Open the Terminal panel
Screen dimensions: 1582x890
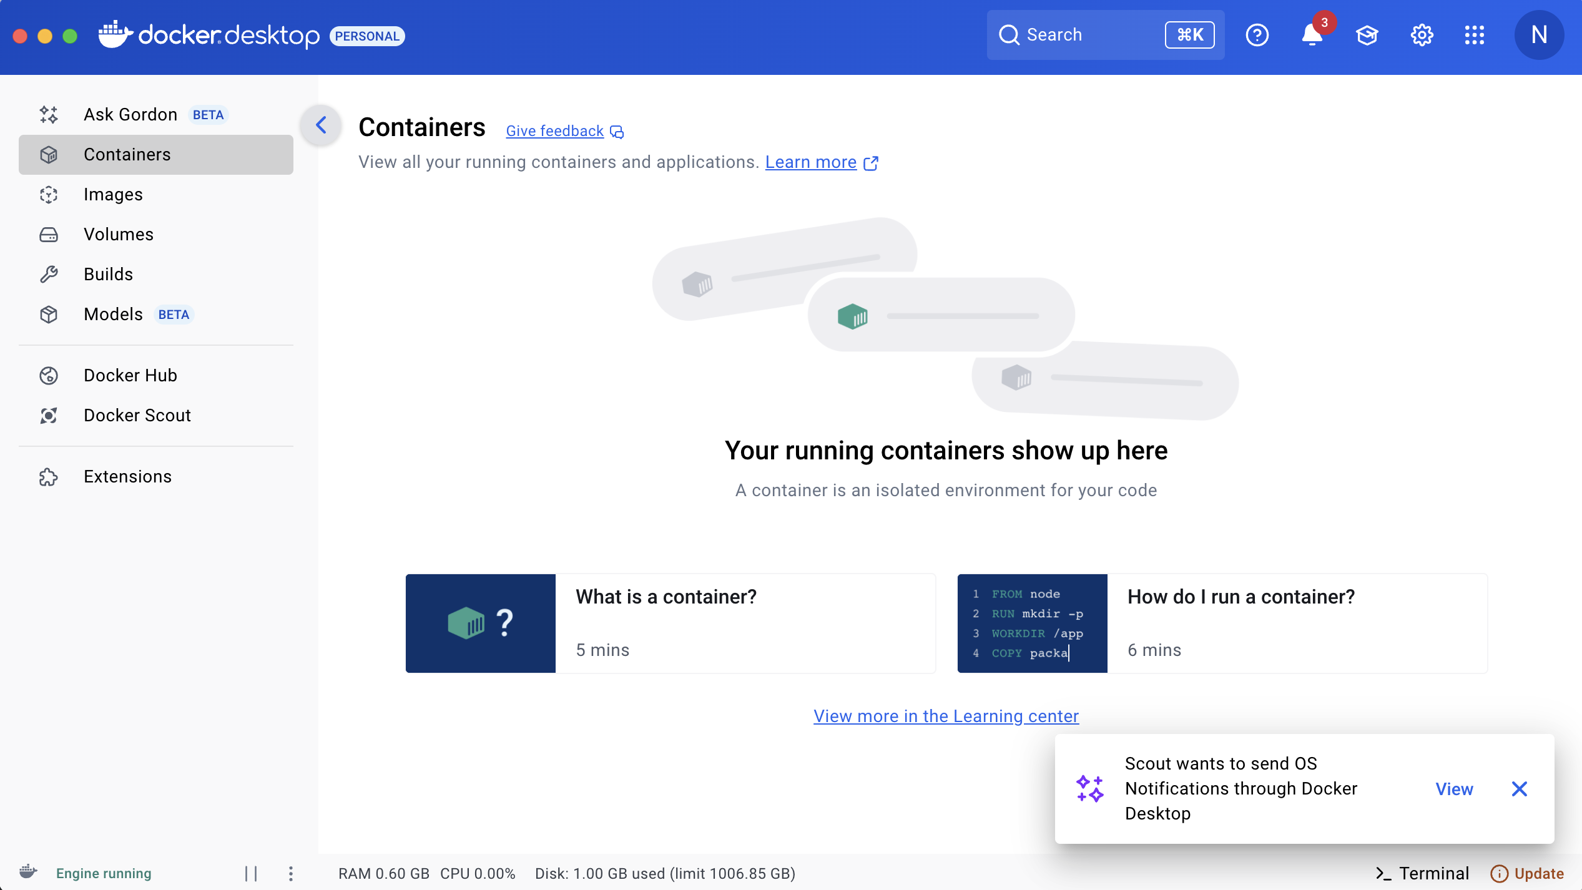pos(1422,873)
